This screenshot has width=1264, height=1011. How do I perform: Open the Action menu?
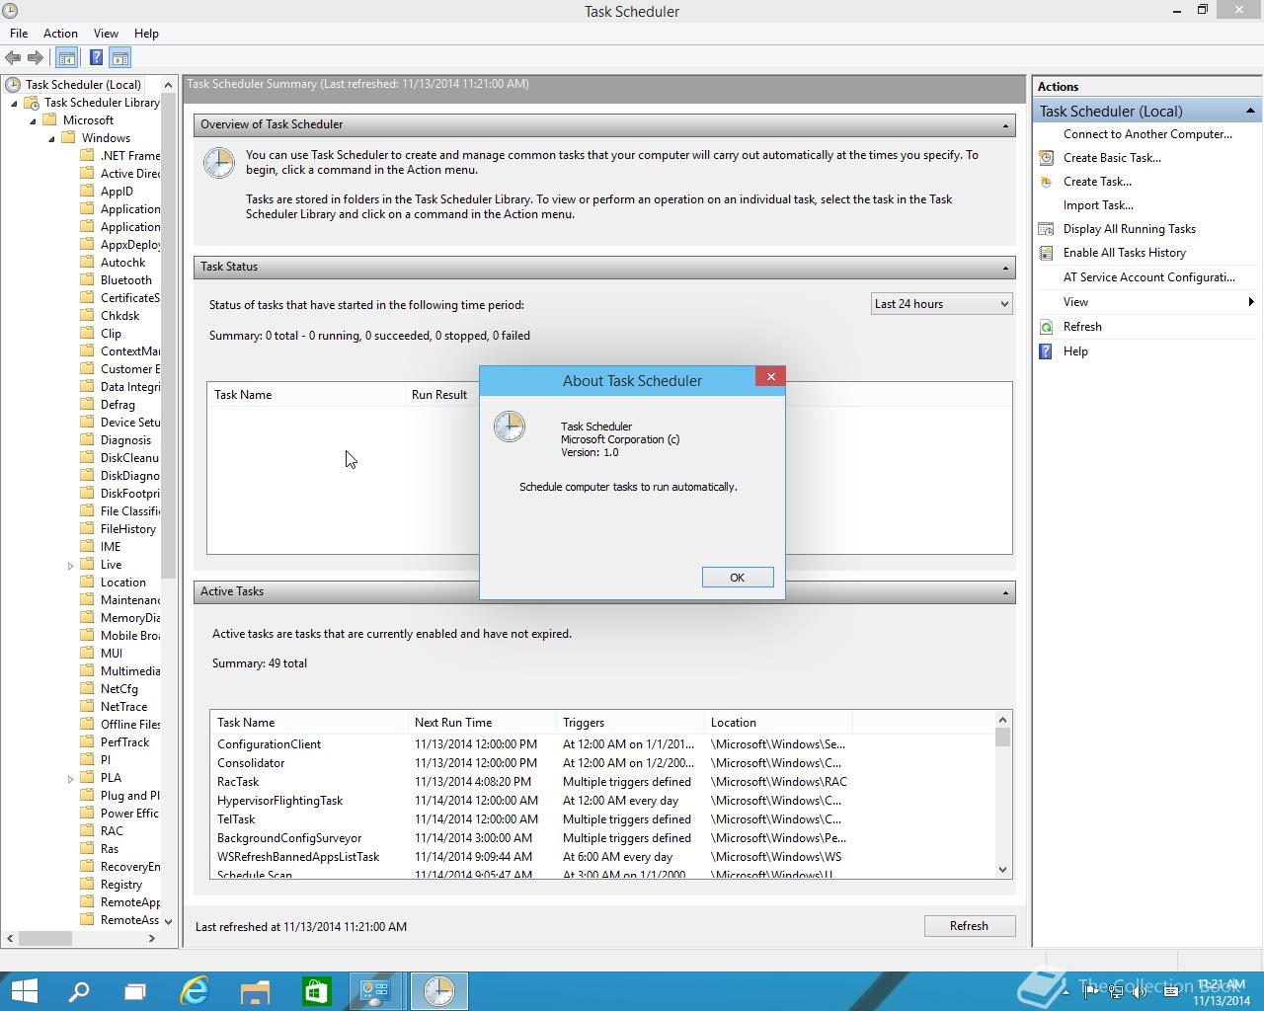point(60,34)
